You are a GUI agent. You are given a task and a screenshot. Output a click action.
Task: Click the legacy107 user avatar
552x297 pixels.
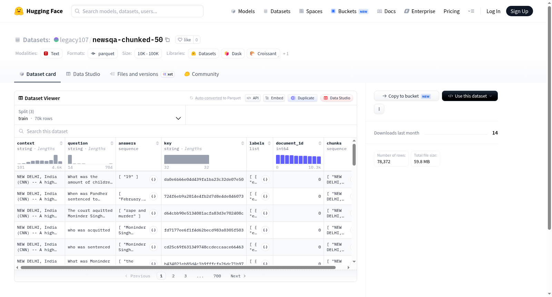point(56,40)
